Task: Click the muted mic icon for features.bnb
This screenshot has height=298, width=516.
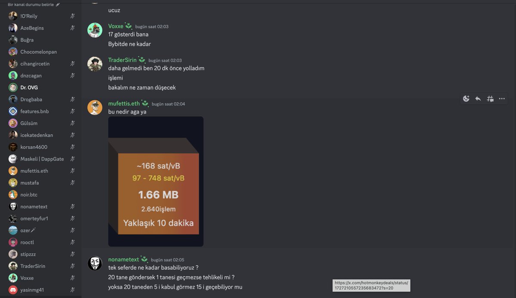Action: 73,111
